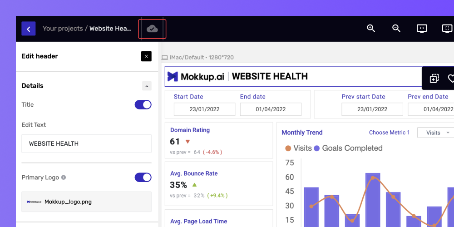Zoom in with the magnifier plus icon
Screen dimensions: 454x227
coord(371,28)
